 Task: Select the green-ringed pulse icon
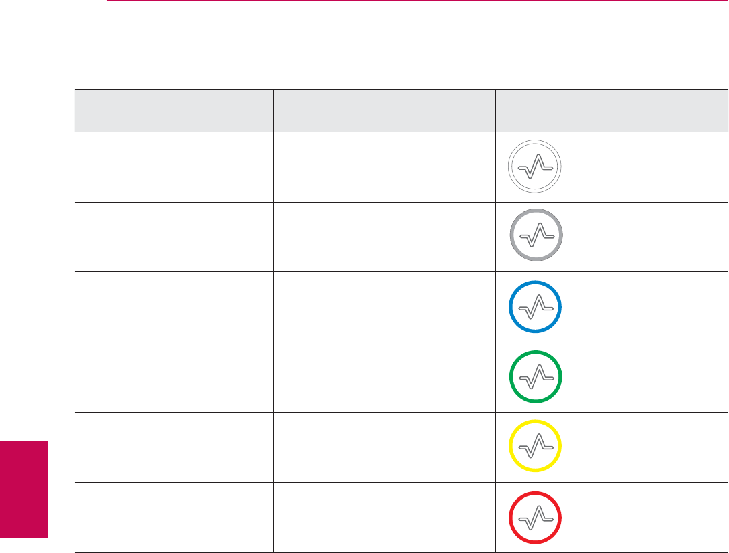536,377
